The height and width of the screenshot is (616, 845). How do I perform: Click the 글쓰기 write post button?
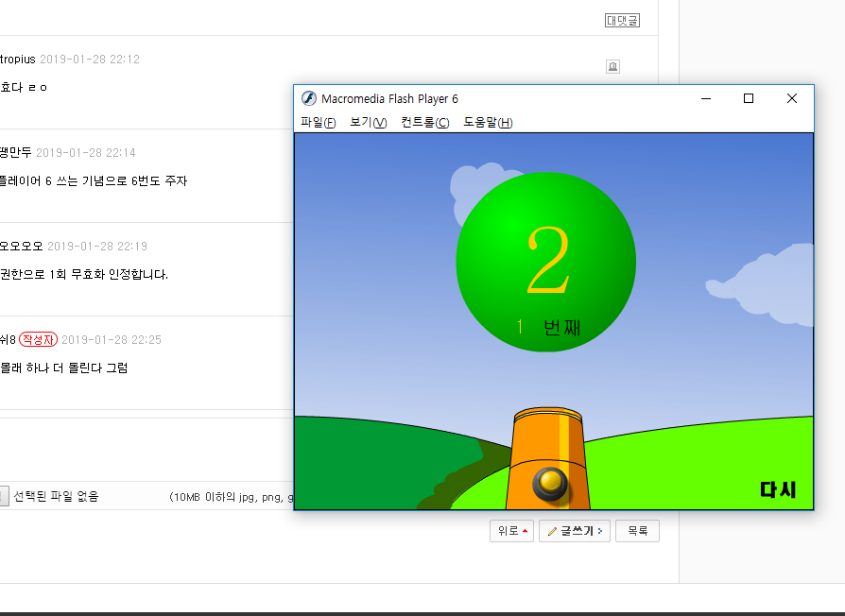click(574, 531)
